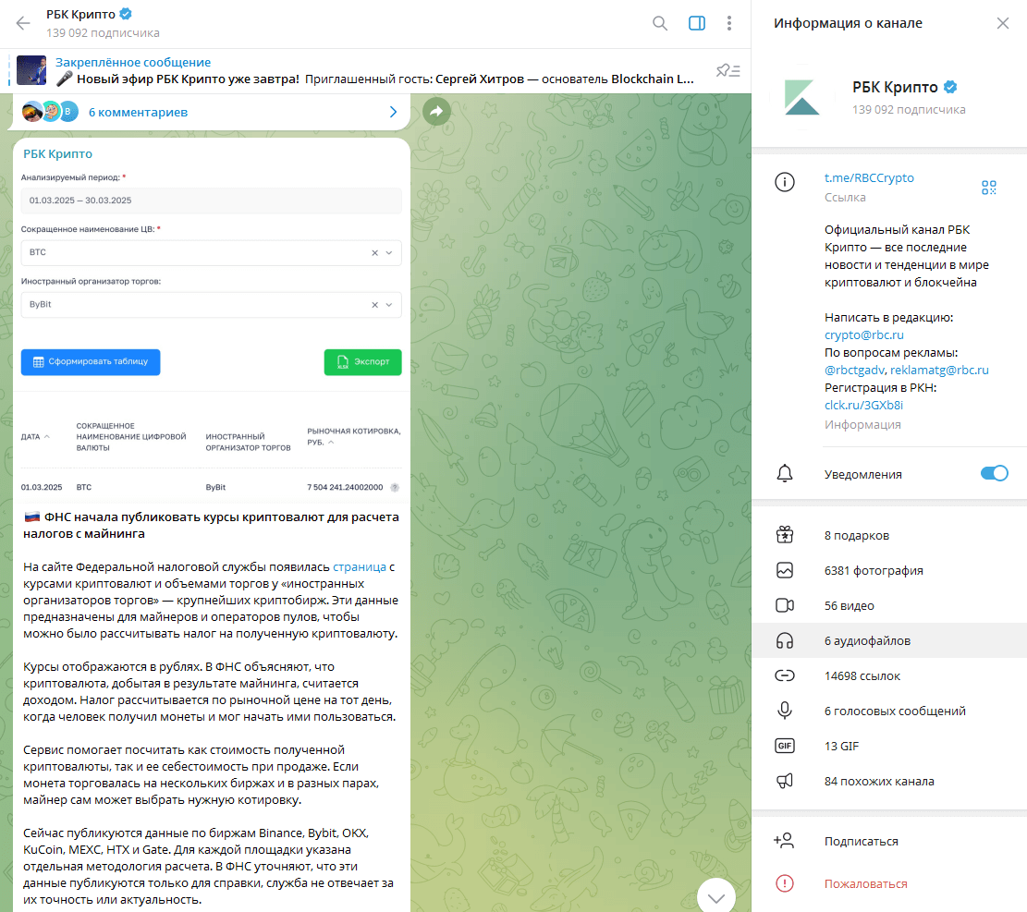This screenshot has width=1027, height=912.
Task: Report channel with Пожаловаться
Action: click(889, 884)
